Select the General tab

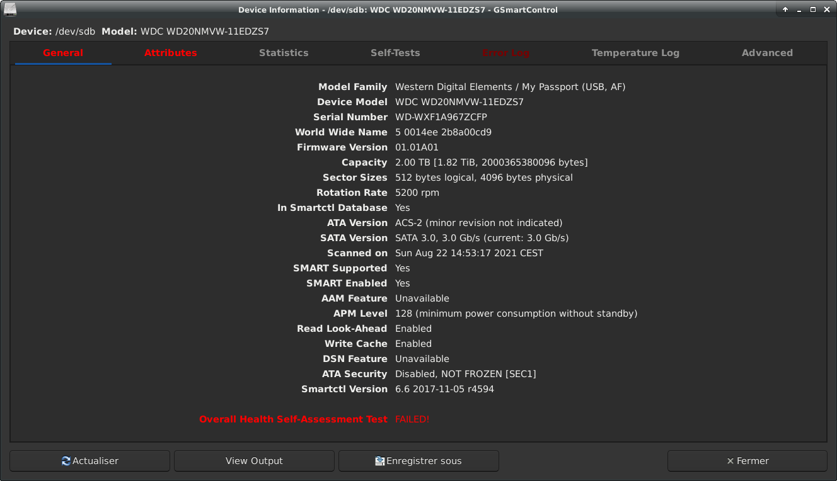pos(63,53)
